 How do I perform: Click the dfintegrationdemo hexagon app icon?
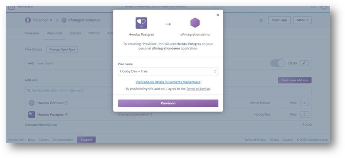[x=195, y=23]
